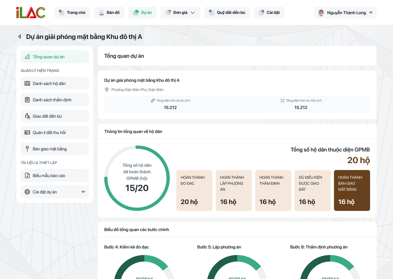Click the back arrow beside project title
This screenshot has height=279, width=393.
[20, 37]
